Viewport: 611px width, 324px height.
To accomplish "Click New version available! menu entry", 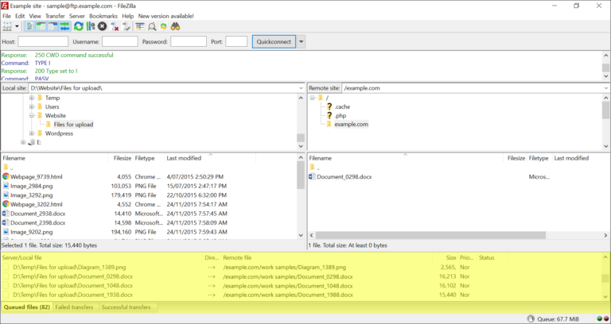I will (165, 16).
